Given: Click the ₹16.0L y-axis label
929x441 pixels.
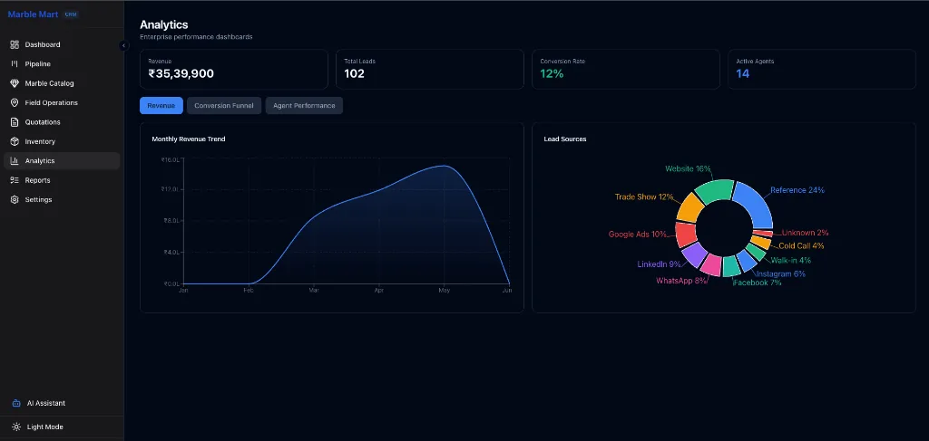Looking at the screenshot, I should (170, 159).
